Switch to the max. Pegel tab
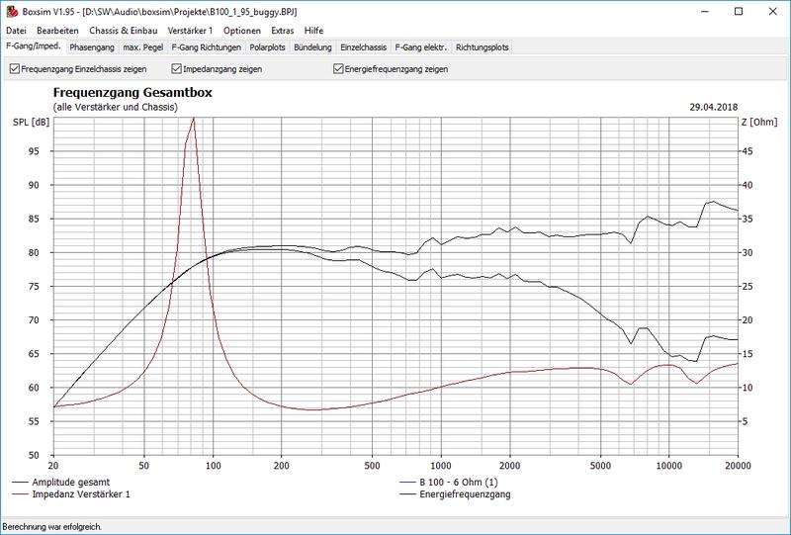The width and height of the screenshot is (791, 535). click(143, 47)
